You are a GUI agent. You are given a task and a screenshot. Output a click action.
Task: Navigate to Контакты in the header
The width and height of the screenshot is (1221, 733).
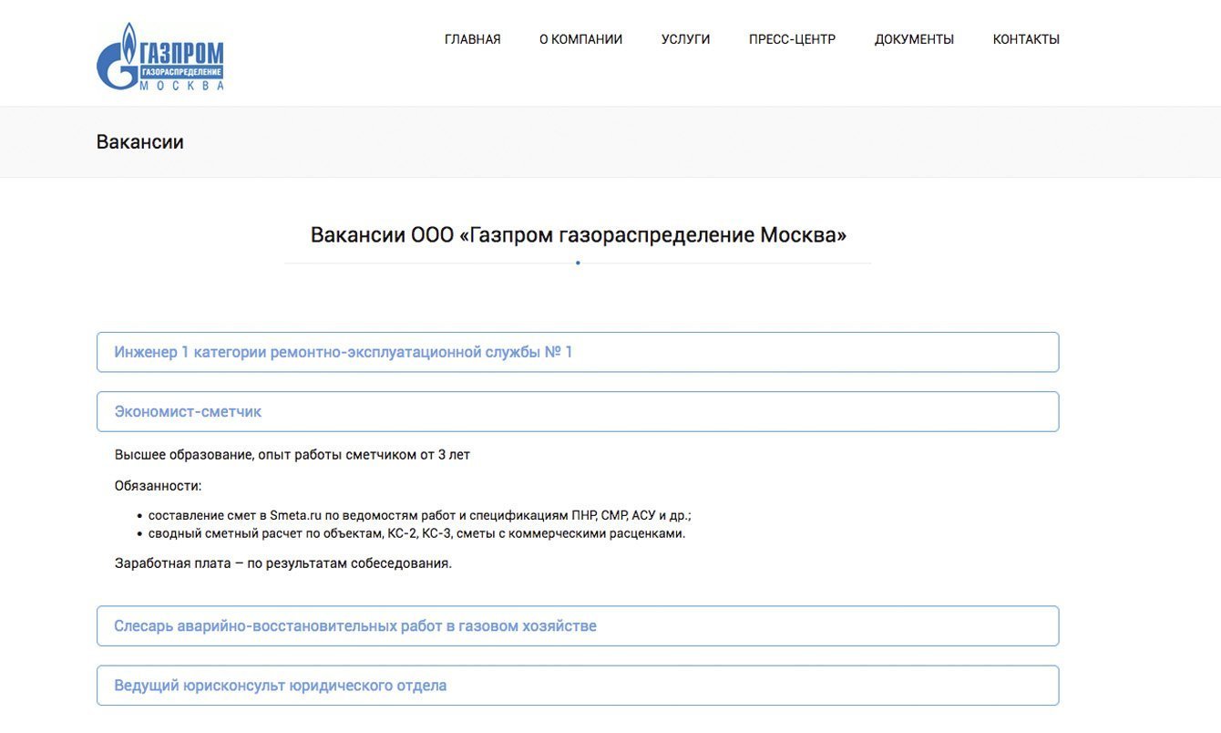tap(1027, 39)
